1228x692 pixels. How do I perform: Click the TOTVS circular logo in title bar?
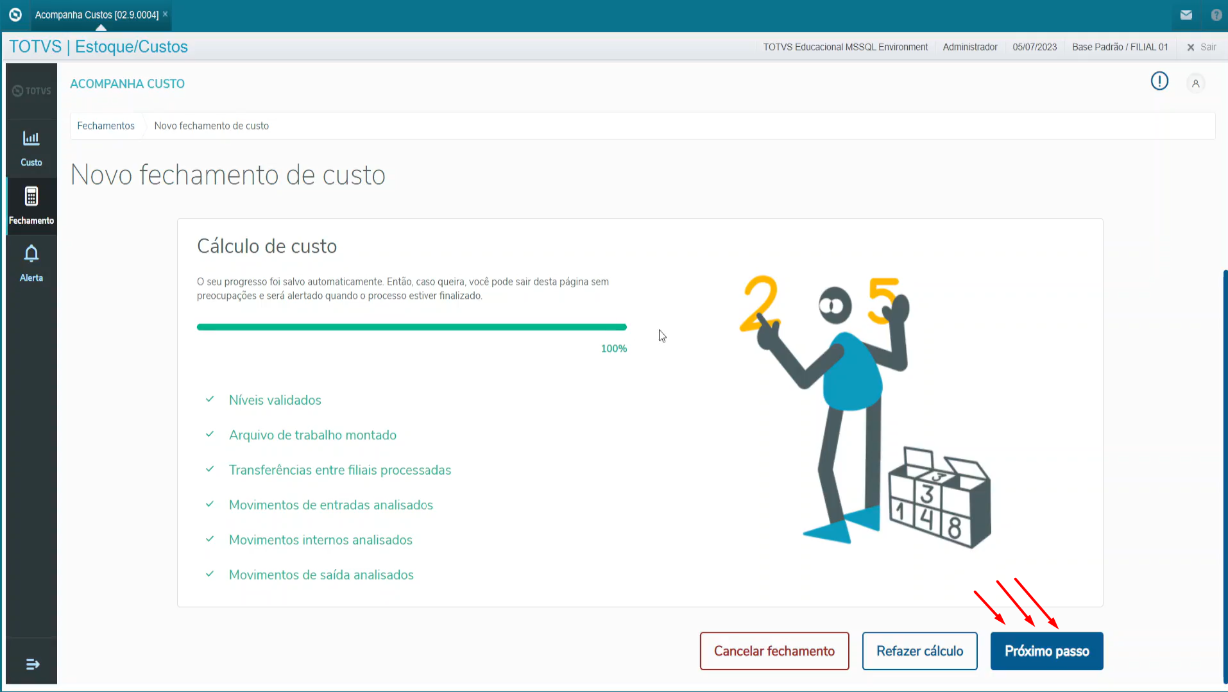[x=15, y=14]
